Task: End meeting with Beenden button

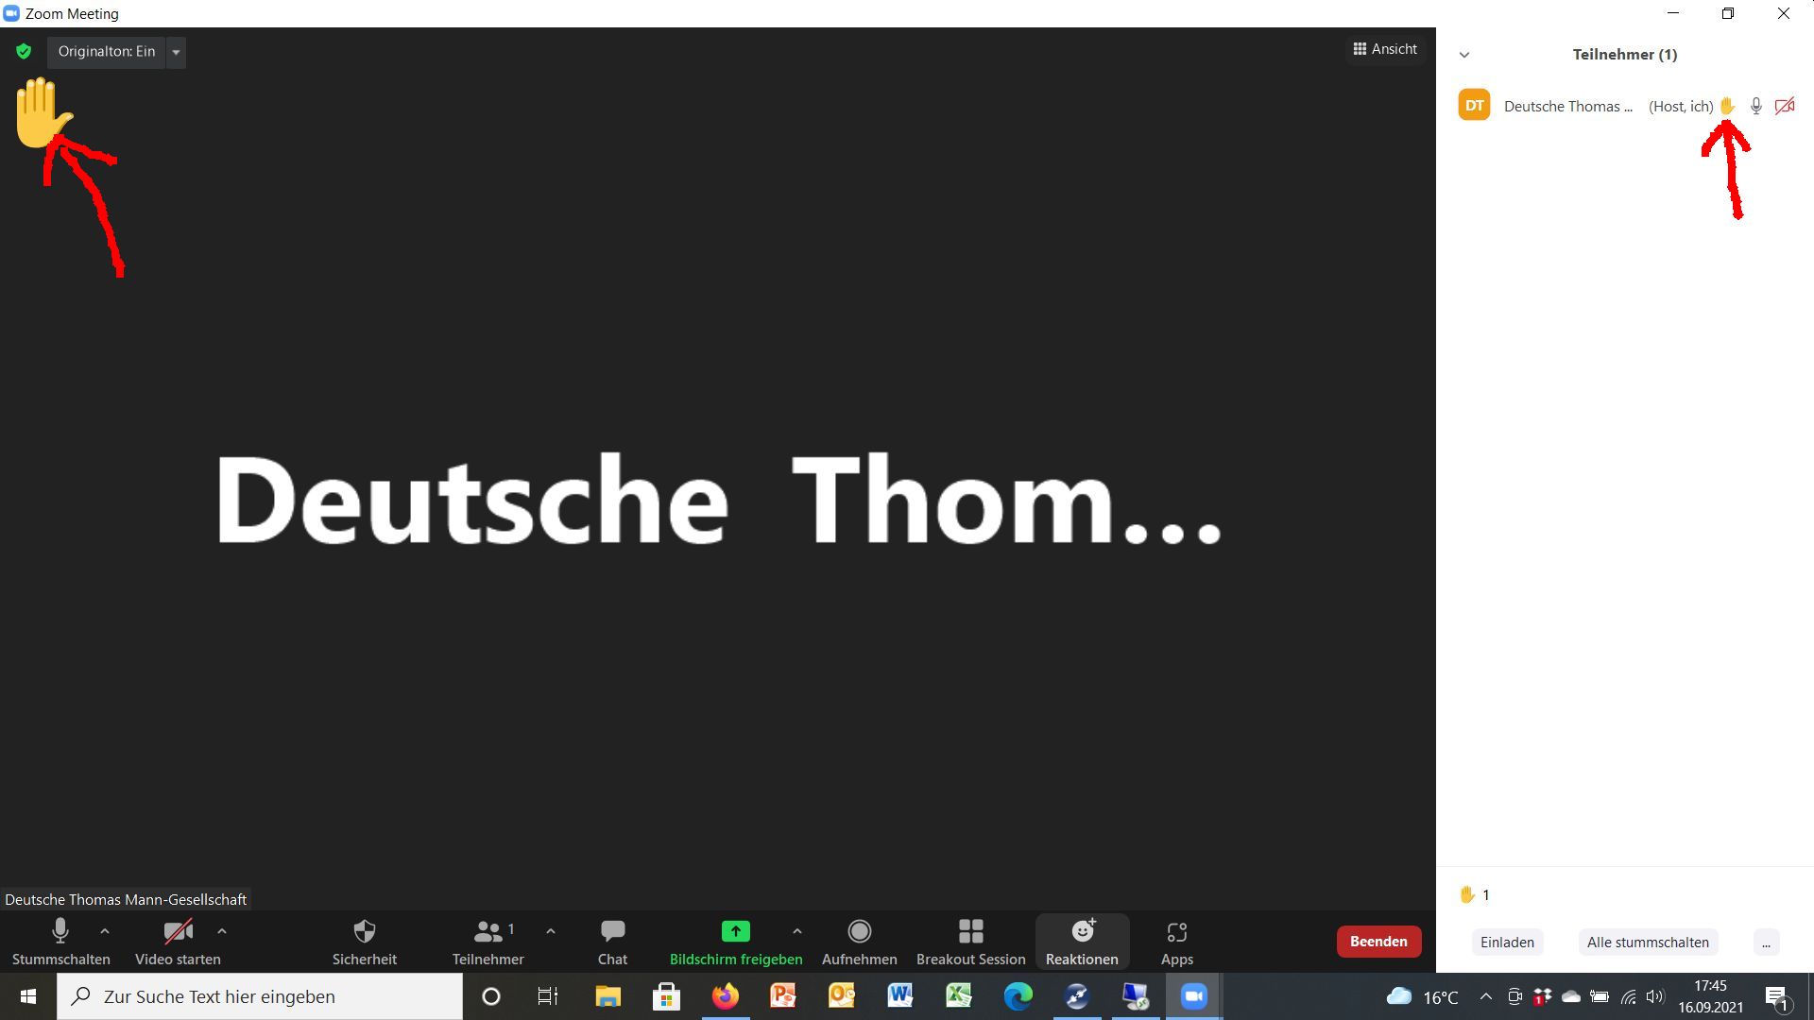Action: (x=1378, y=942)
